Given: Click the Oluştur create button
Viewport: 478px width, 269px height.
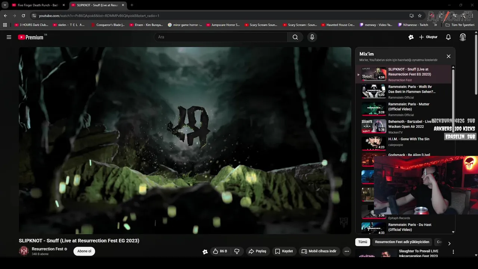Looking at the screenshot, I should point(428,37).
